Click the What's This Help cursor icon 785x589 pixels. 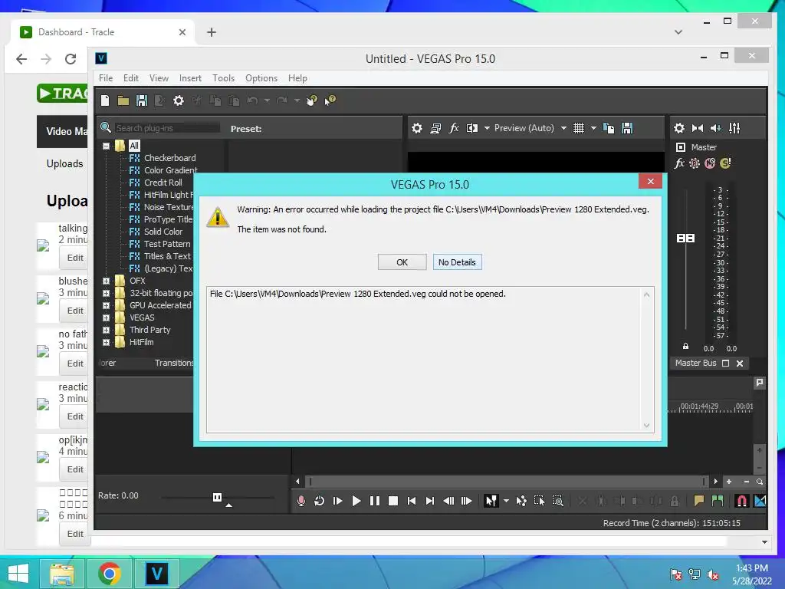click(x=330, y=100)
